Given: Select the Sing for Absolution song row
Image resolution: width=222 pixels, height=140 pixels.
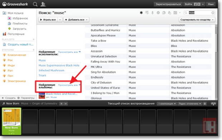Looking at the screenshot, I should [x=148, y=72].
